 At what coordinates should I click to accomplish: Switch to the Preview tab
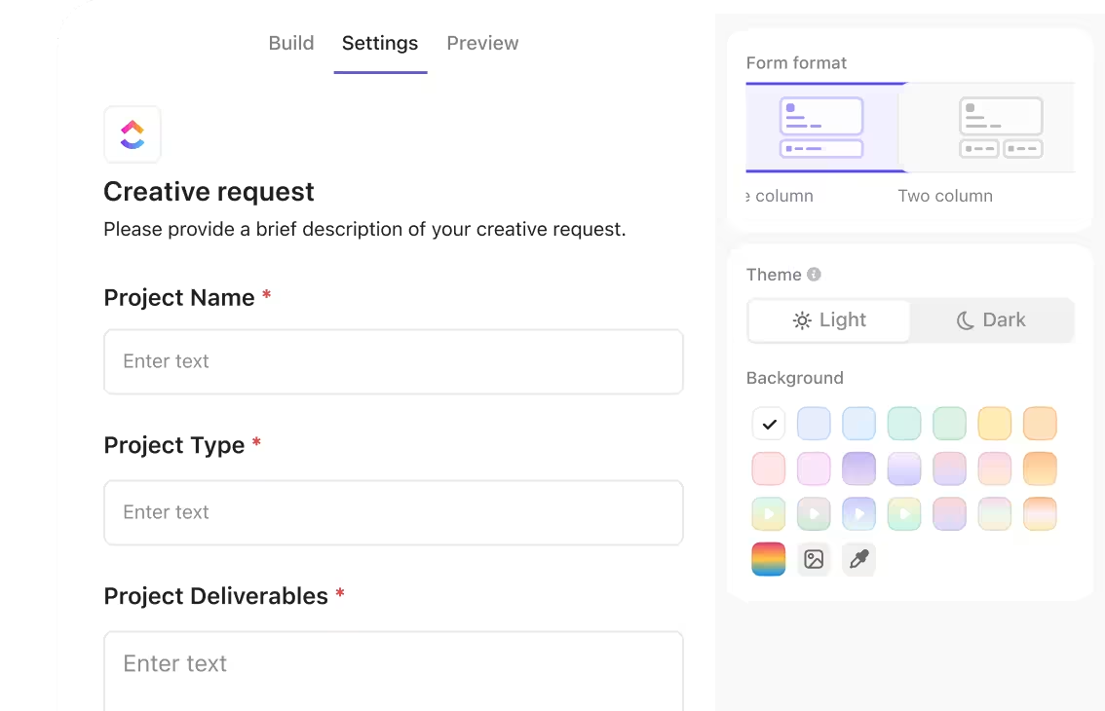(x=482, y=43)
